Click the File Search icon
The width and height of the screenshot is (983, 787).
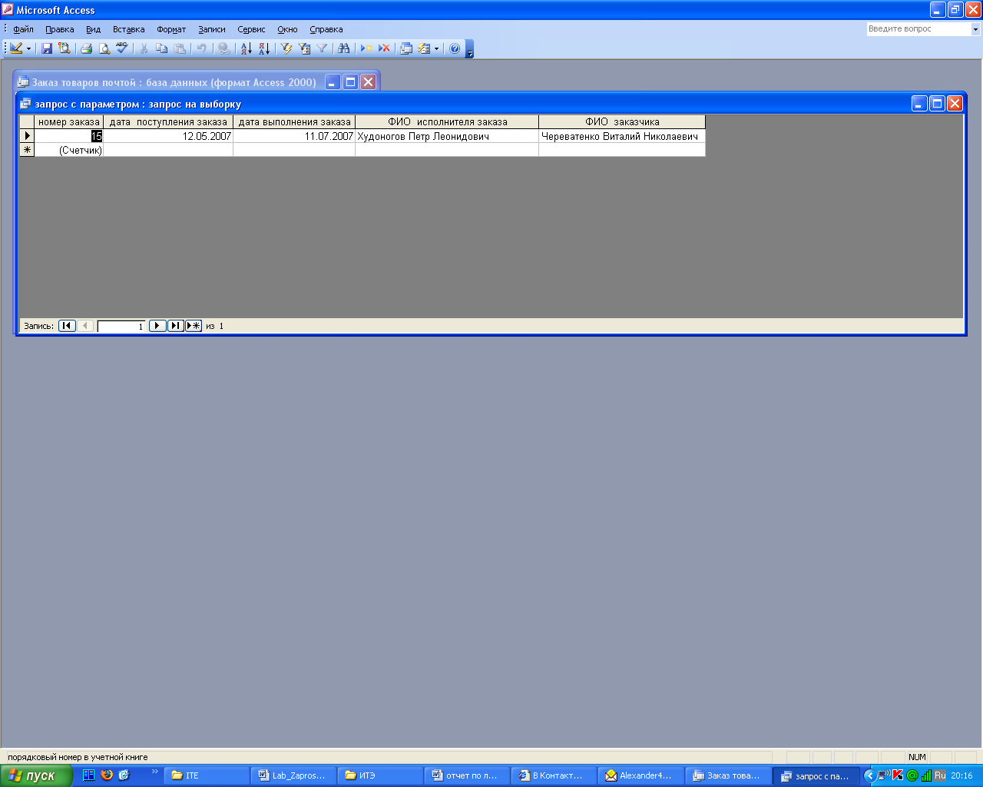(x=64, y=48)
